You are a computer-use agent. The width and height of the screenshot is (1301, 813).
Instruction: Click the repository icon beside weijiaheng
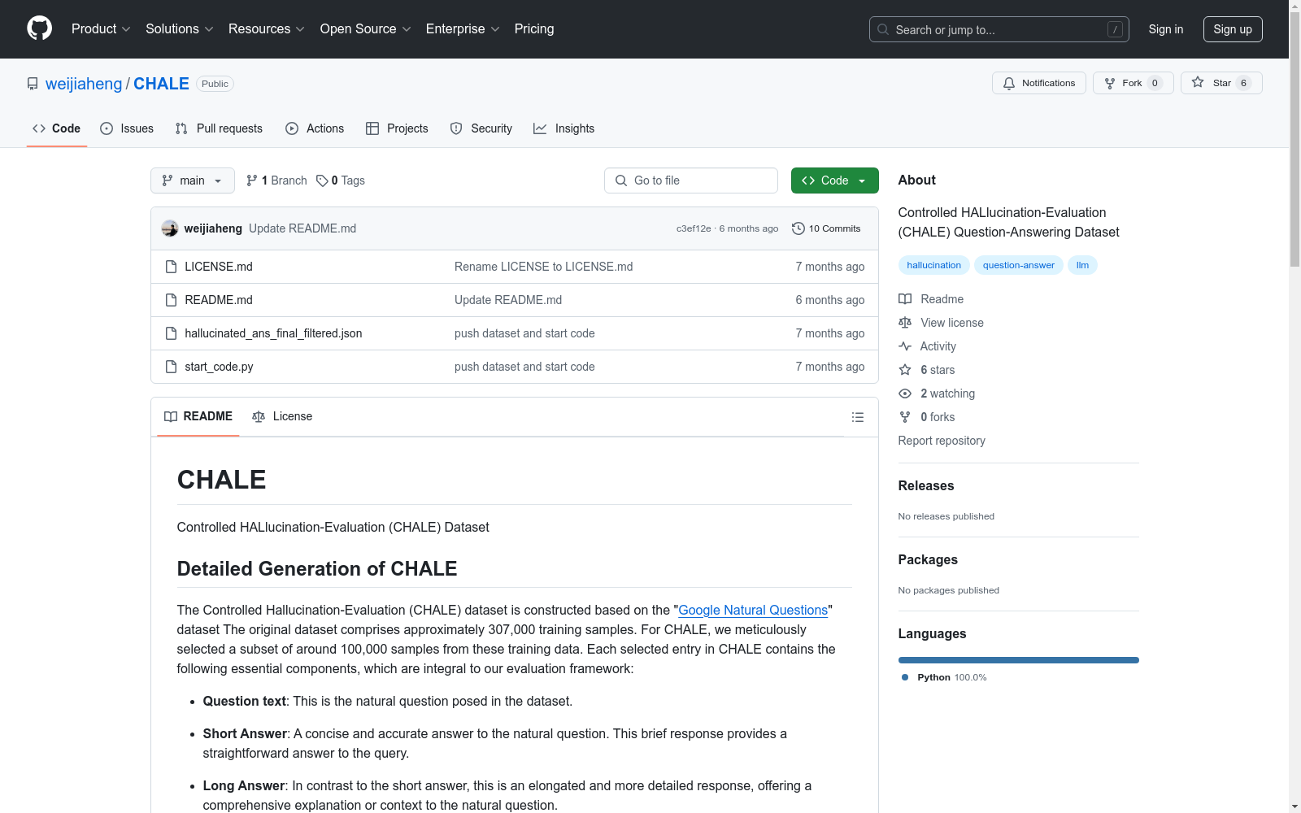click(x=33, y=84)
